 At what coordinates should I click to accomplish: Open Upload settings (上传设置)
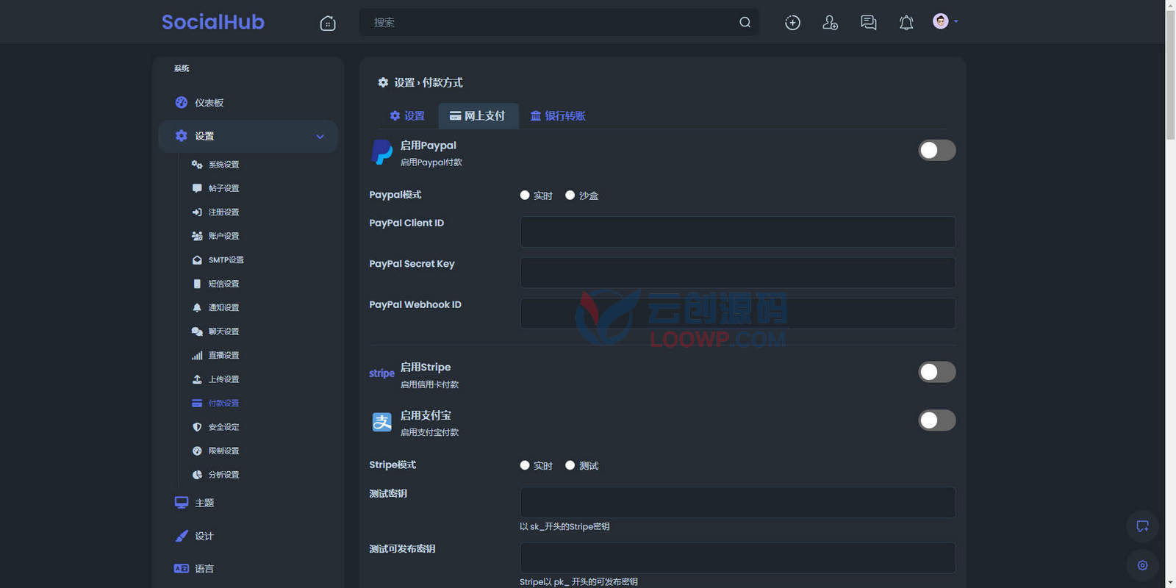(x=223, y=379)
